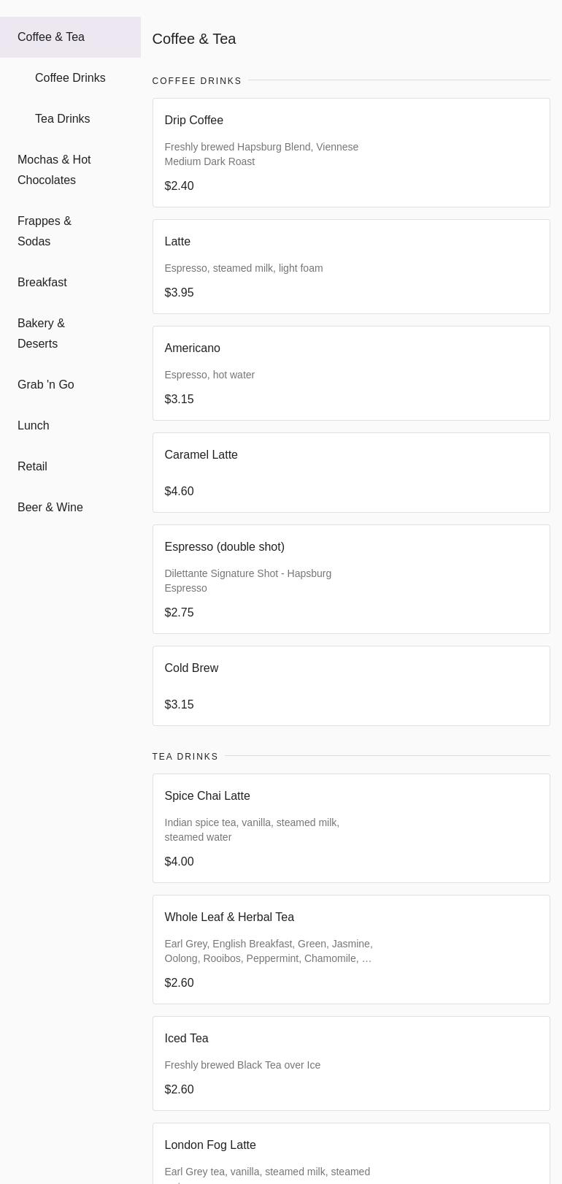Jump to Coffee Drinks subsection
This screenshot has width=562, height=1184.
pyautogui.click(x=70, y=78)
